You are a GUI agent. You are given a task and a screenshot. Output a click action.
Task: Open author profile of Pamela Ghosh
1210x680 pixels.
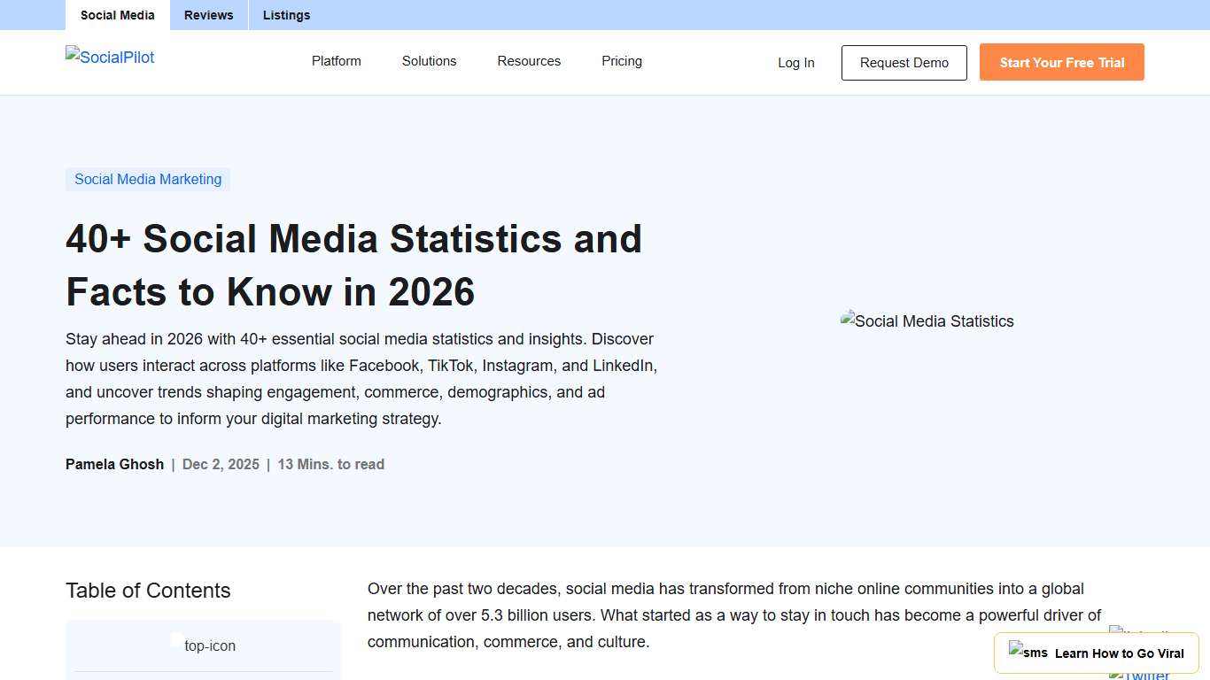[x=114, y=464]
